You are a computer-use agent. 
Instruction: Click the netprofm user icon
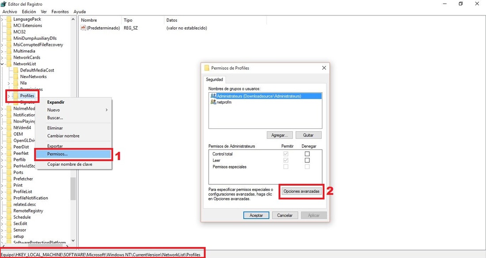pos(213,102)
